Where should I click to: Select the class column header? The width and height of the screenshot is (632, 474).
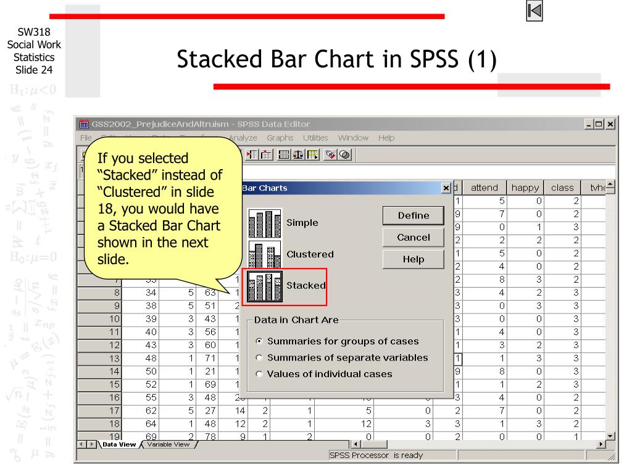tap(562, 188)
